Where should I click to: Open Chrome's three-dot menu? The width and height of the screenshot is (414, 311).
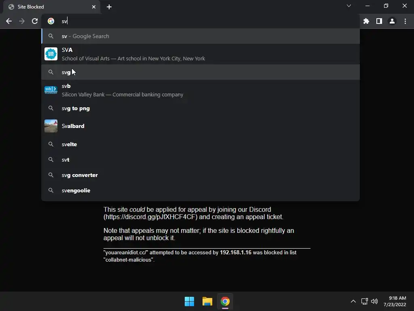click(x=405, y=21)
